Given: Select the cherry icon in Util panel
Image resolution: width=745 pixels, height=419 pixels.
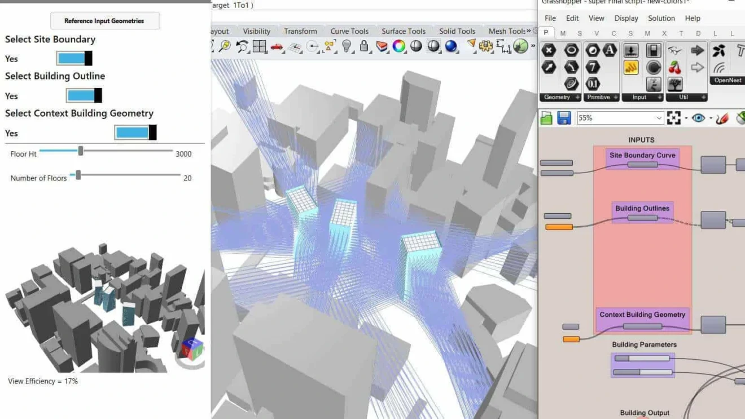Looking at the screenshot, I should tap(674, 68).
